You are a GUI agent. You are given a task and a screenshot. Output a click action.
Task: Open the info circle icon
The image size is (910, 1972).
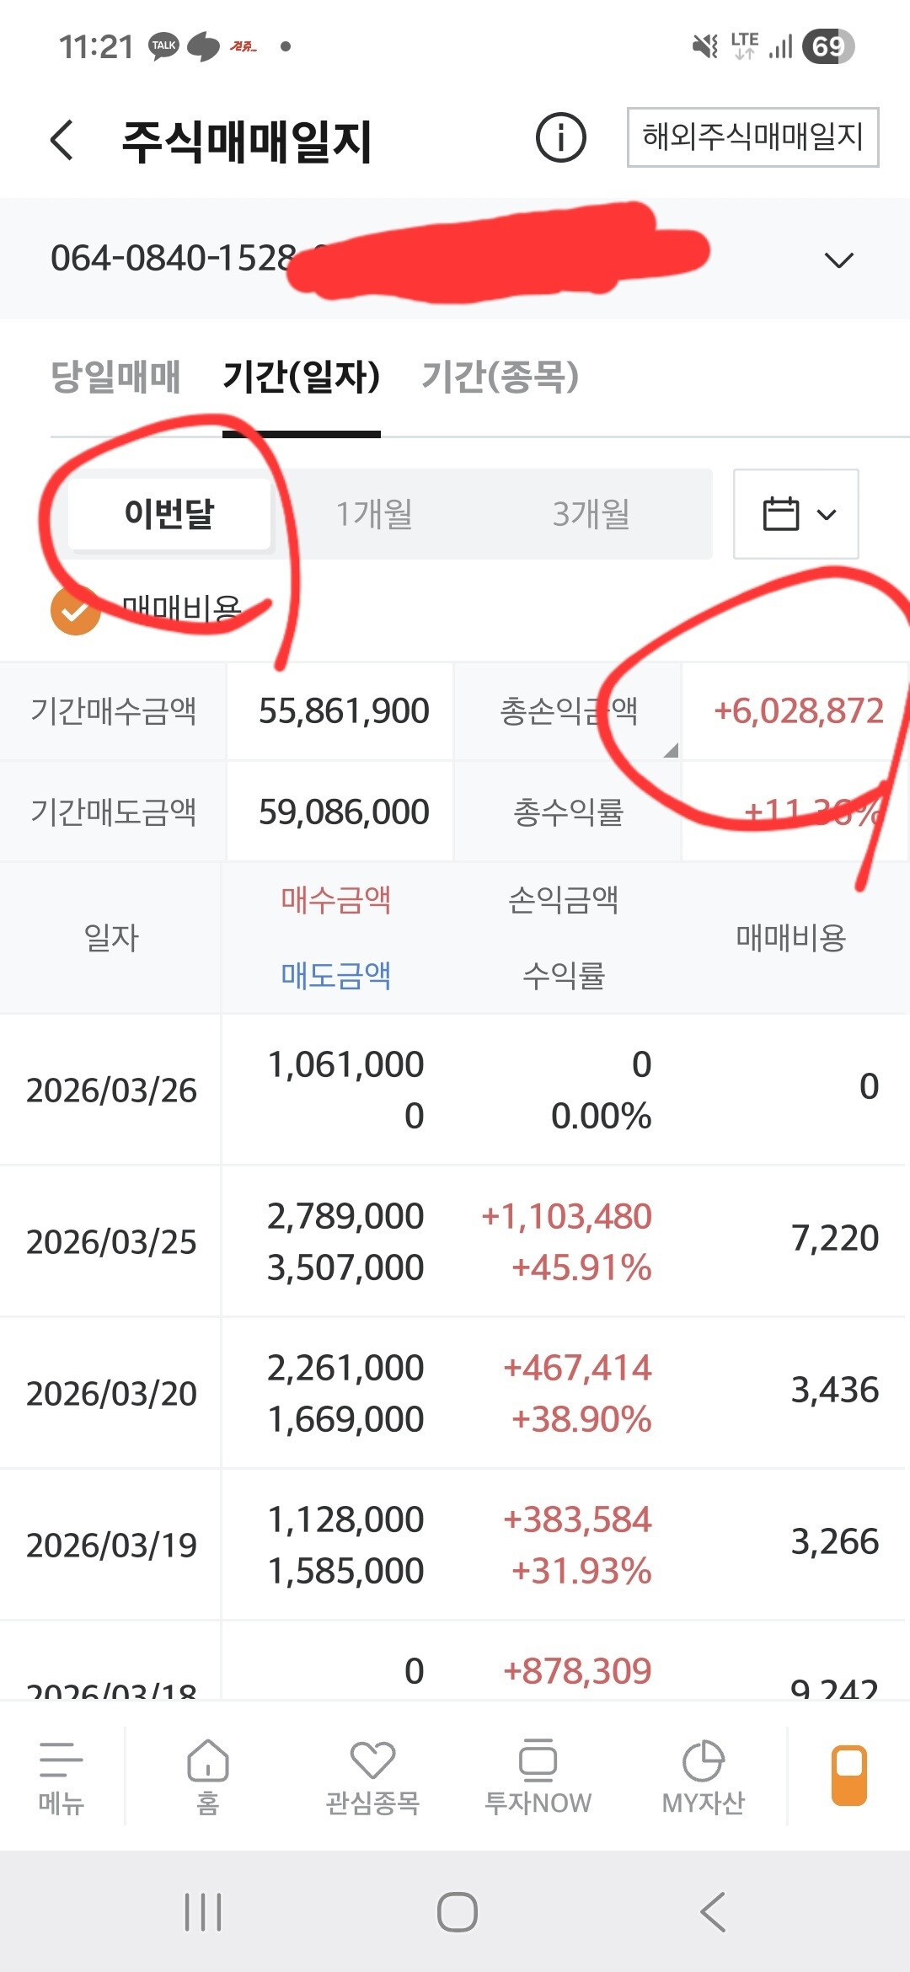[x=560, y=137]
